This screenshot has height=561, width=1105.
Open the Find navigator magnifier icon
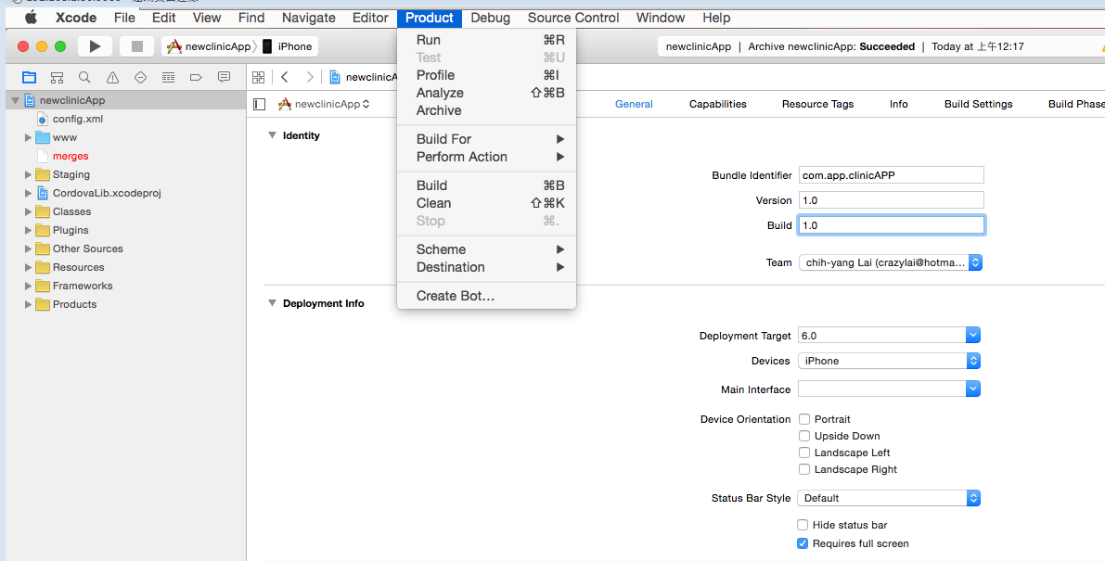[x=84, y=78]
